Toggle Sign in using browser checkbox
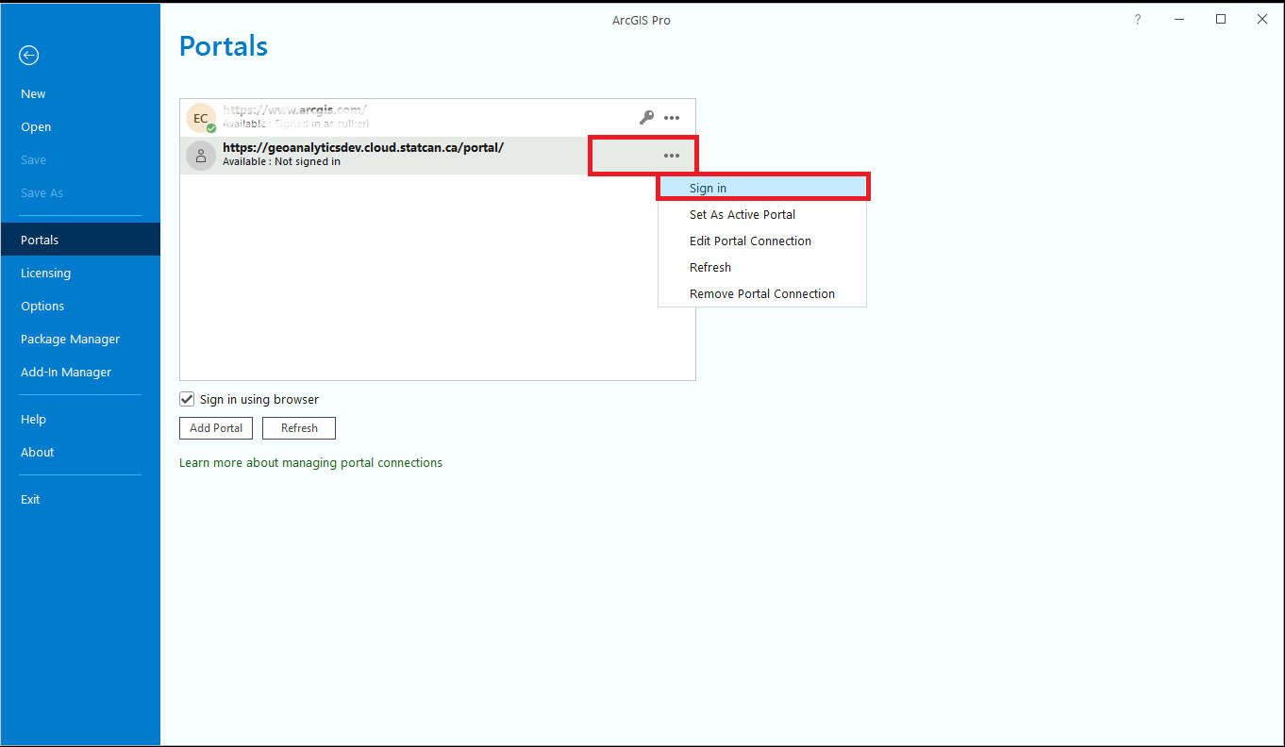 [187, 399]
